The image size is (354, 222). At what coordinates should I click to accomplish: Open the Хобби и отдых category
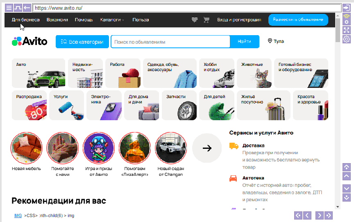217,73
